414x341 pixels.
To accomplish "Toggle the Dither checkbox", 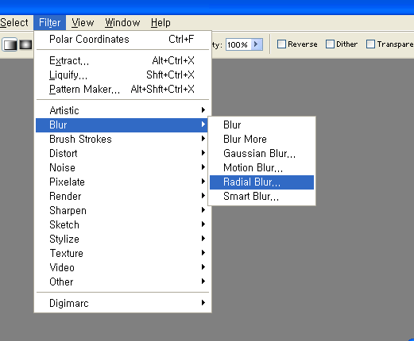I will click(330, 44).
